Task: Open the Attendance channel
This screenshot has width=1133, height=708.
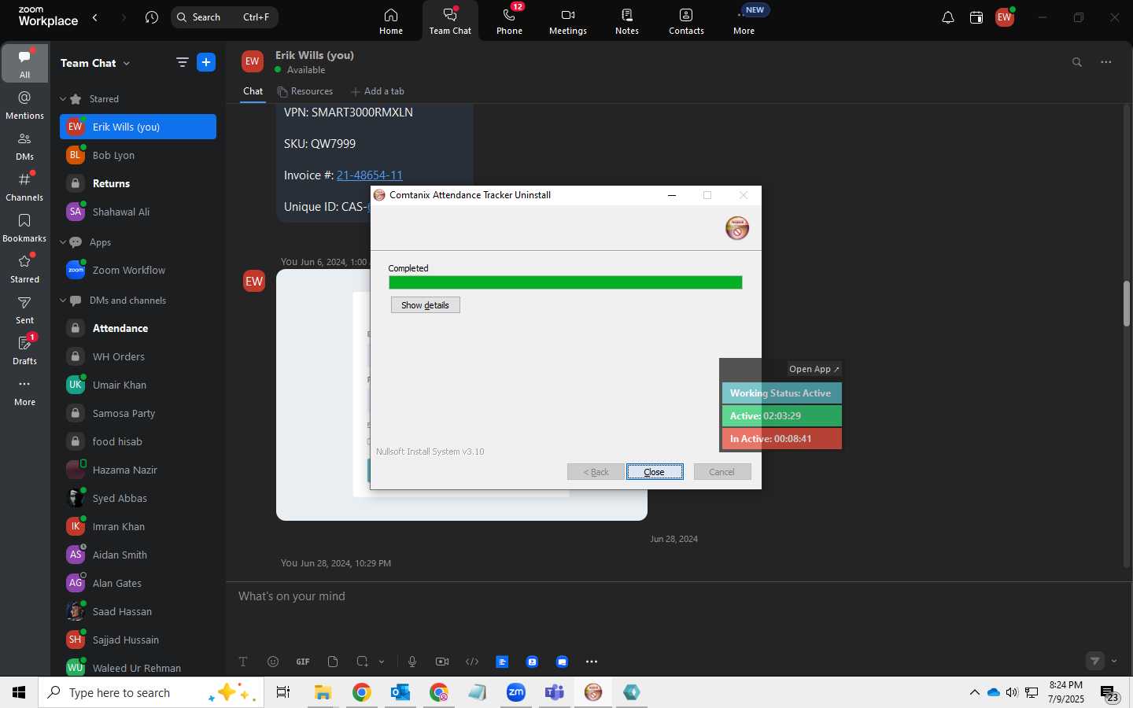Action: 138,328
